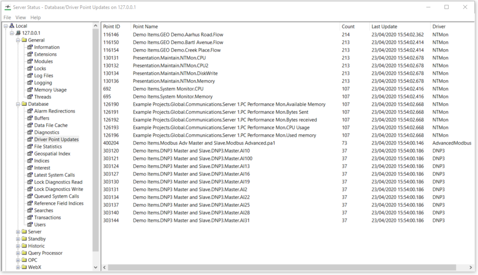Expand the Server folder node
The height and width of the screenshot is (275, 478).
(18, 232)
